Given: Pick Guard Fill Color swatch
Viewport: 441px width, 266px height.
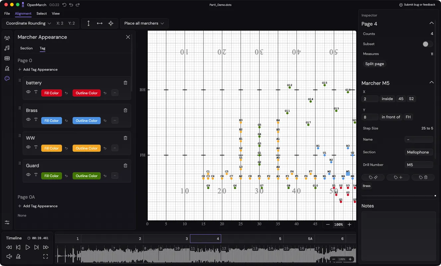Looking at the screenshot, I should (x=51, y=176).
